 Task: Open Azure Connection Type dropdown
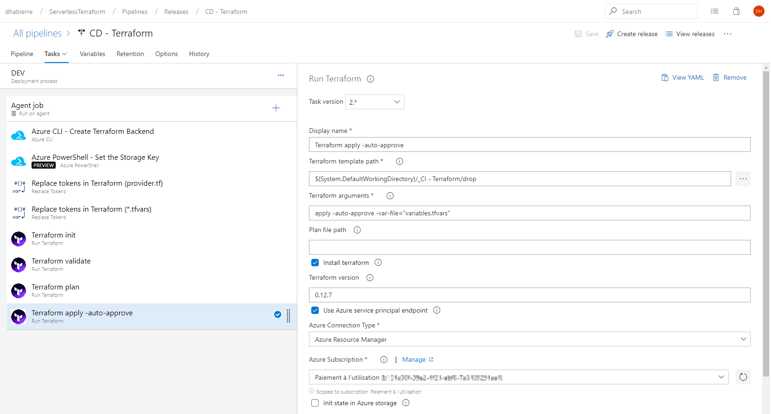529,339
